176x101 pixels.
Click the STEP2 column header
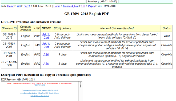click(x=46, y=28)
